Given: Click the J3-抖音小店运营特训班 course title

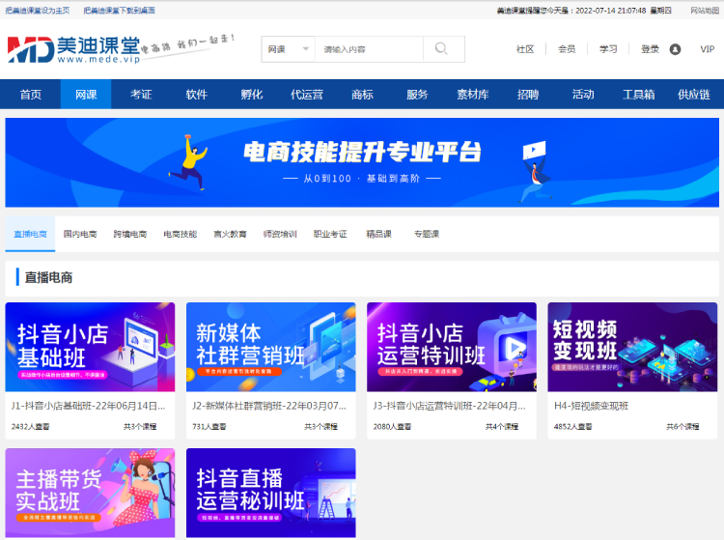Looking at the screenshot, I should 449,406.
